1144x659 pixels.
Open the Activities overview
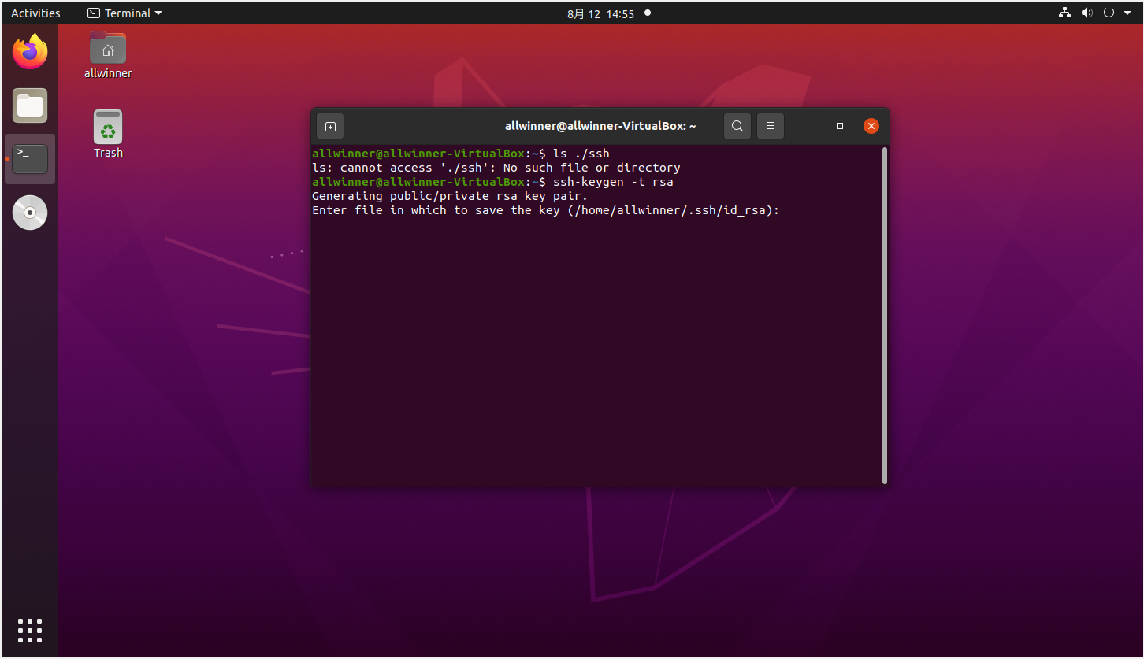[35, 13]
